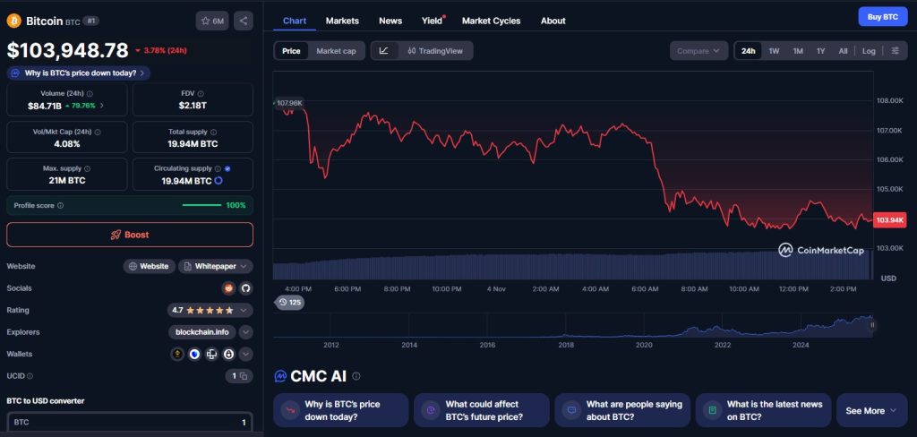Switch chart to Market cap view
917x437 pixels.
coord(336,51)
